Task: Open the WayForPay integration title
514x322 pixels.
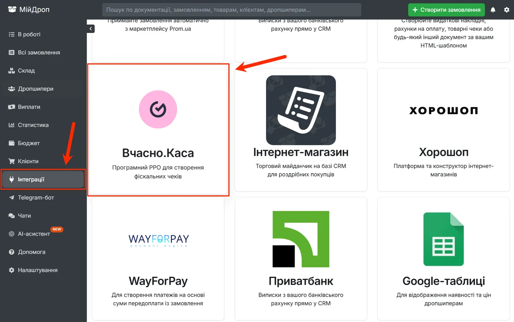Action: pyautogui.click(x=158, y=281)
